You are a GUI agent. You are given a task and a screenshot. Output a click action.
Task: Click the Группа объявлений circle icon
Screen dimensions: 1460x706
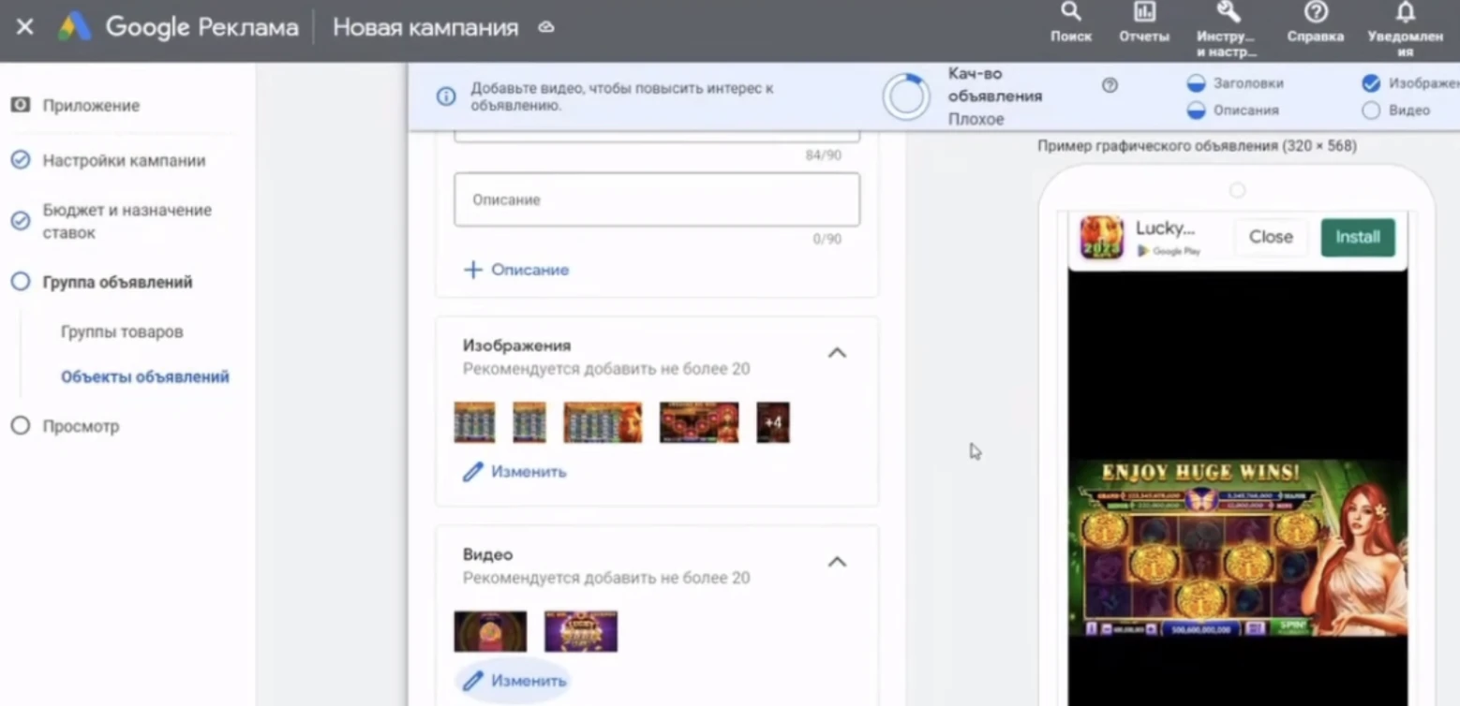pos(20,281)
